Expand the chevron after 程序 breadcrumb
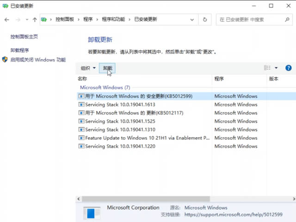 [x=97, y=19]
